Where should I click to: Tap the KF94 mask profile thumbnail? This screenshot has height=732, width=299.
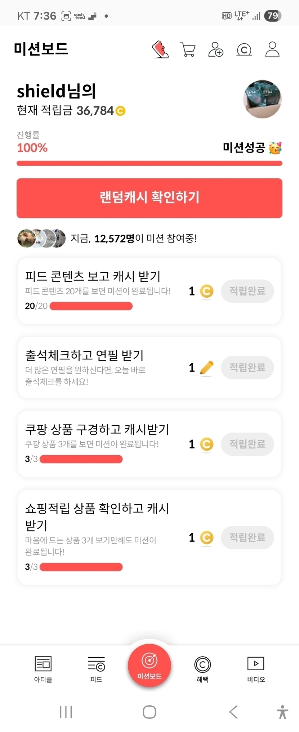coord(262,99)
